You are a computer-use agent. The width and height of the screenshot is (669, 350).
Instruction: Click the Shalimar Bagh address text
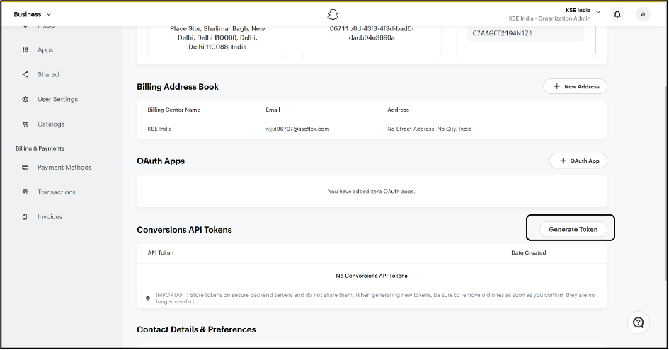coord(217,37)
